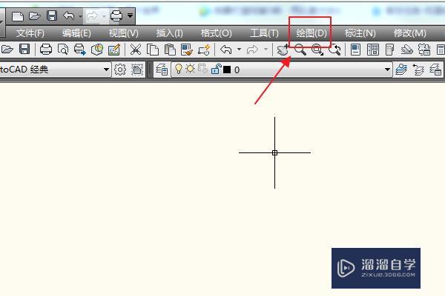The height and width of the screenshot is (296, 445).
Task: Open the DesignCenter icon
Action: (373, 50)
